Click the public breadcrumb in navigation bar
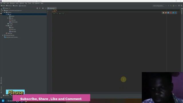This screenshot has height=103, width=183. click(x=15, y=6)
